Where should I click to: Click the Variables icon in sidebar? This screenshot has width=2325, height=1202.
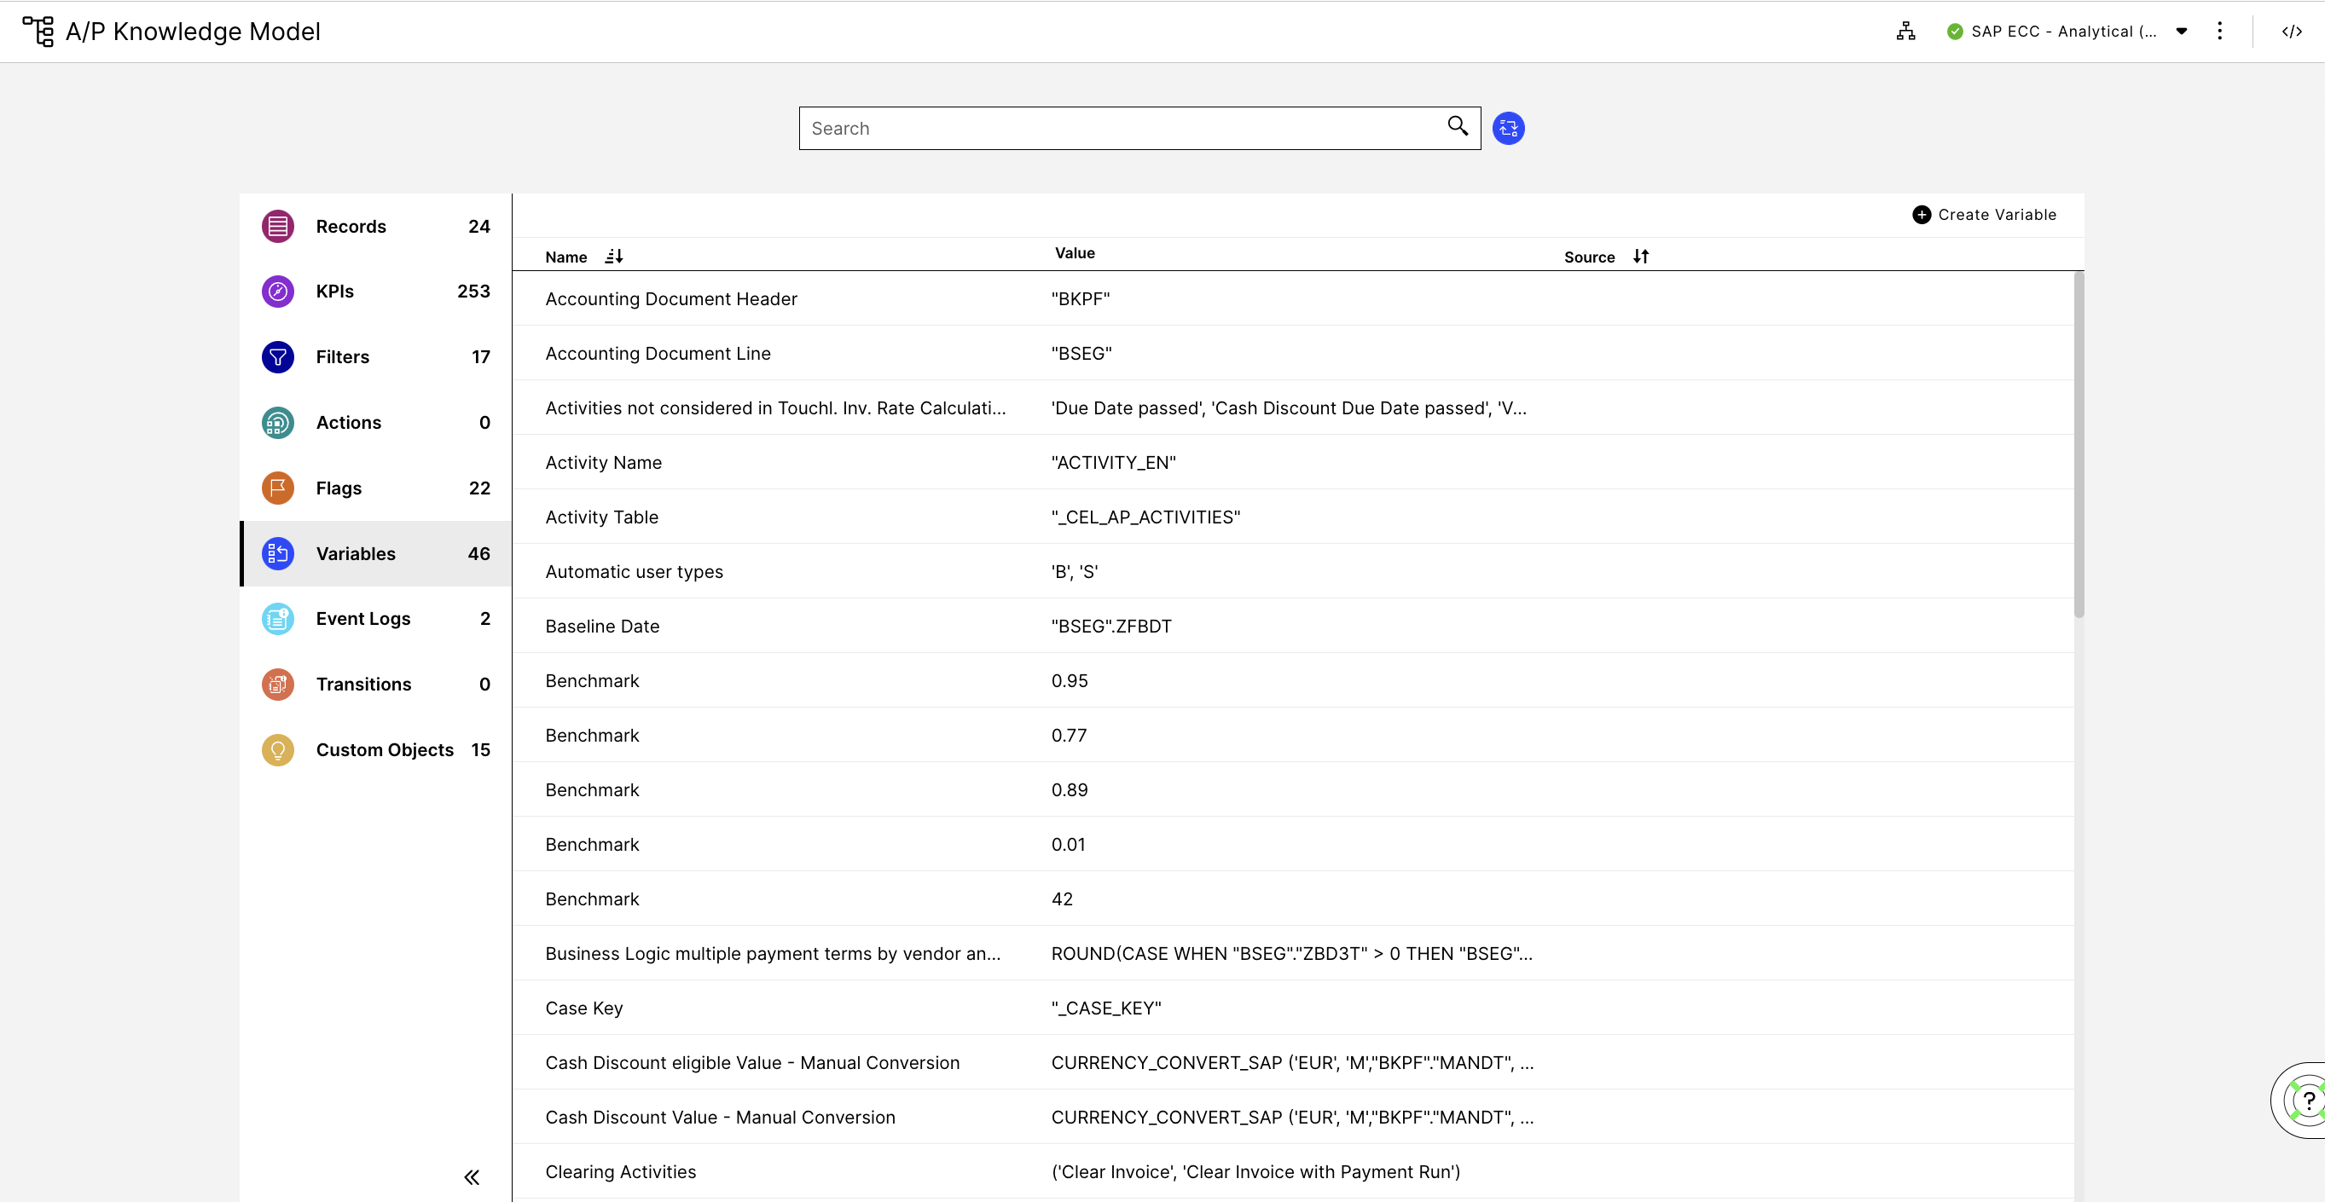(x=276, y=552)
